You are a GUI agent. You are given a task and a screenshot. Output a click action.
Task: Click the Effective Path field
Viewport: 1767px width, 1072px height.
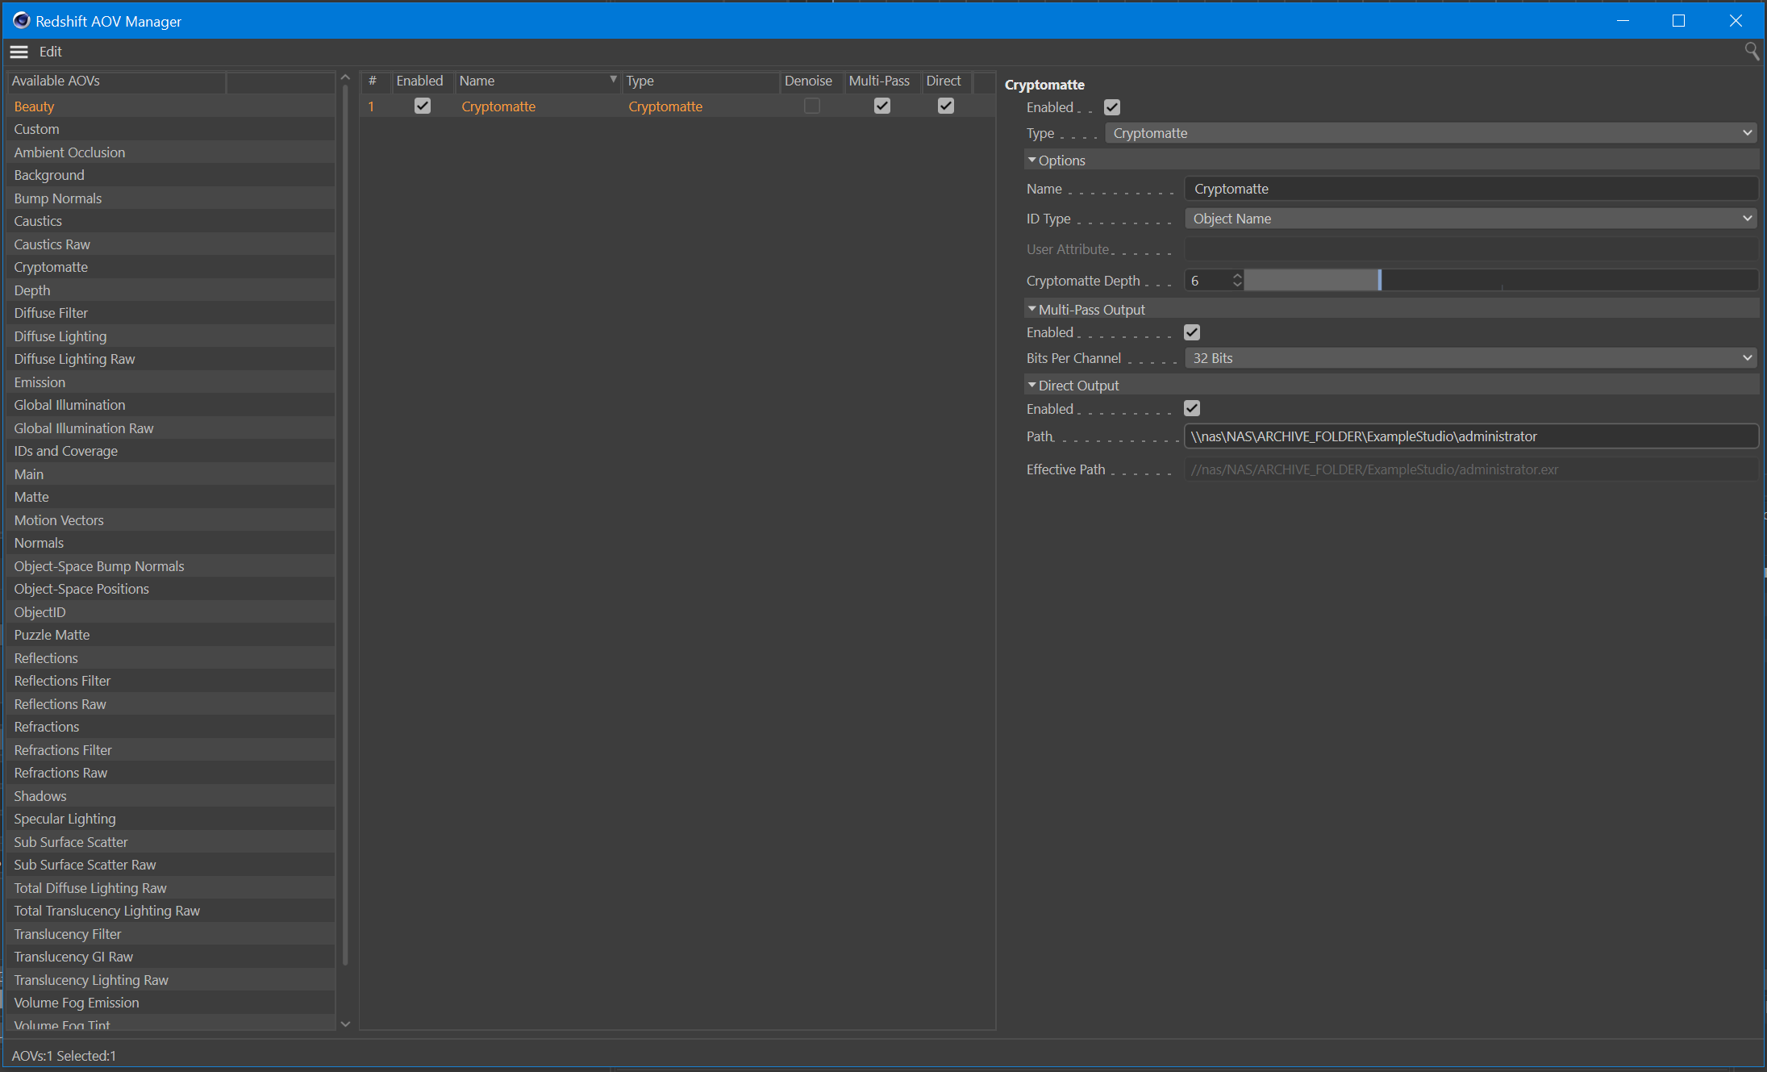tap(1470, 469)
